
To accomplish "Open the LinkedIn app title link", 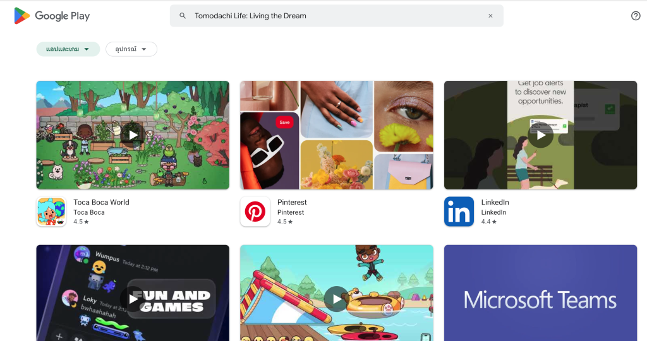I will tap(495, 202).
